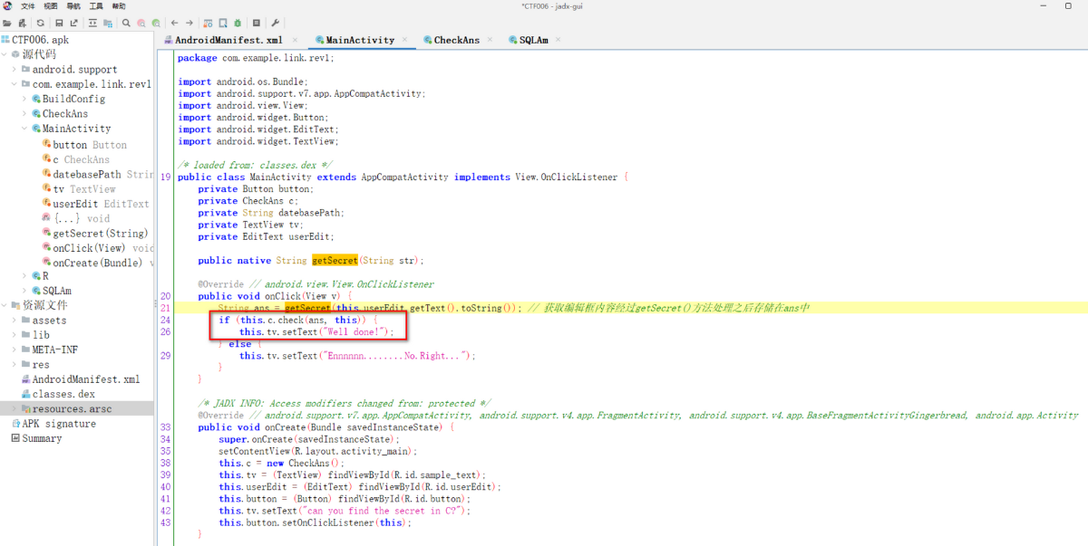Viewport: 1088px width, 546px height.
Task: Open file using the folder toolbar icon
Action: tap(7, 23)
